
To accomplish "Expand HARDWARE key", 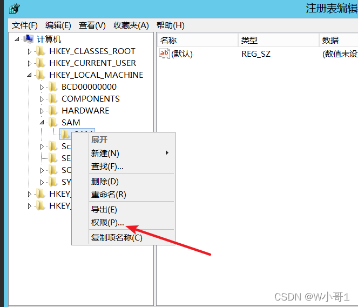I will (x=42, y=111).
